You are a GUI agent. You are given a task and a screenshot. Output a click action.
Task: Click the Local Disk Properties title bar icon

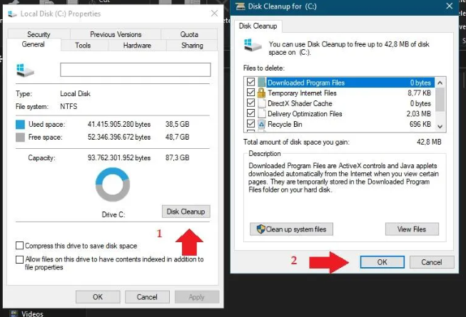click(12, 14)
